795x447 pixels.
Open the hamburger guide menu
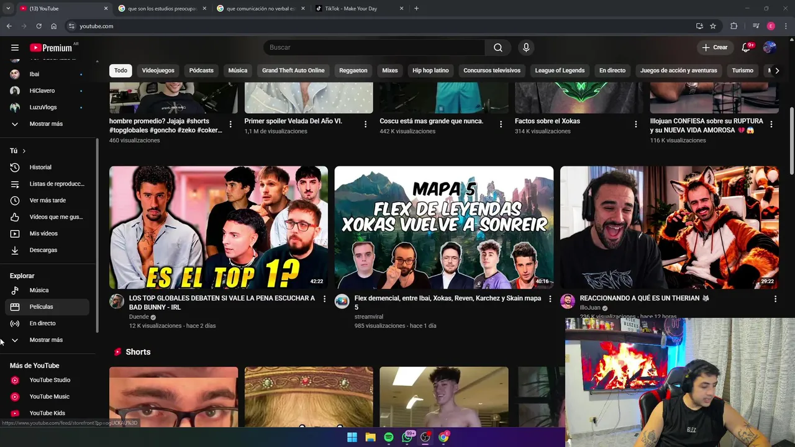(15, 48)
